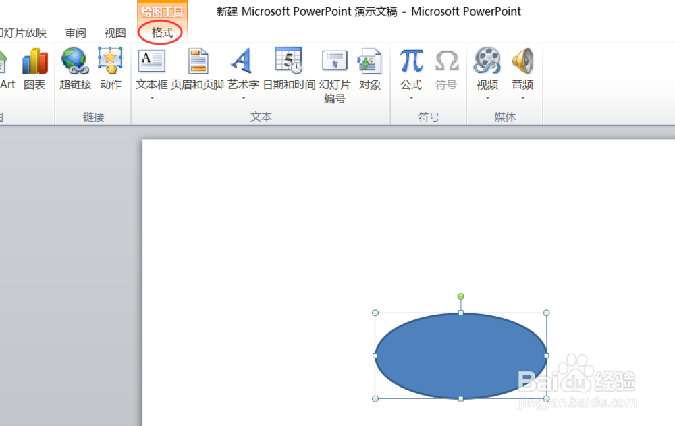The image size is (675, 426).
Task: Insert a 文本框 text box
Action: point(151,61)
